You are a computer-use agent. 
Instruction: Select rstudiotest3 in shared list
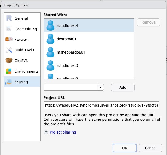(x=89, y=65)
